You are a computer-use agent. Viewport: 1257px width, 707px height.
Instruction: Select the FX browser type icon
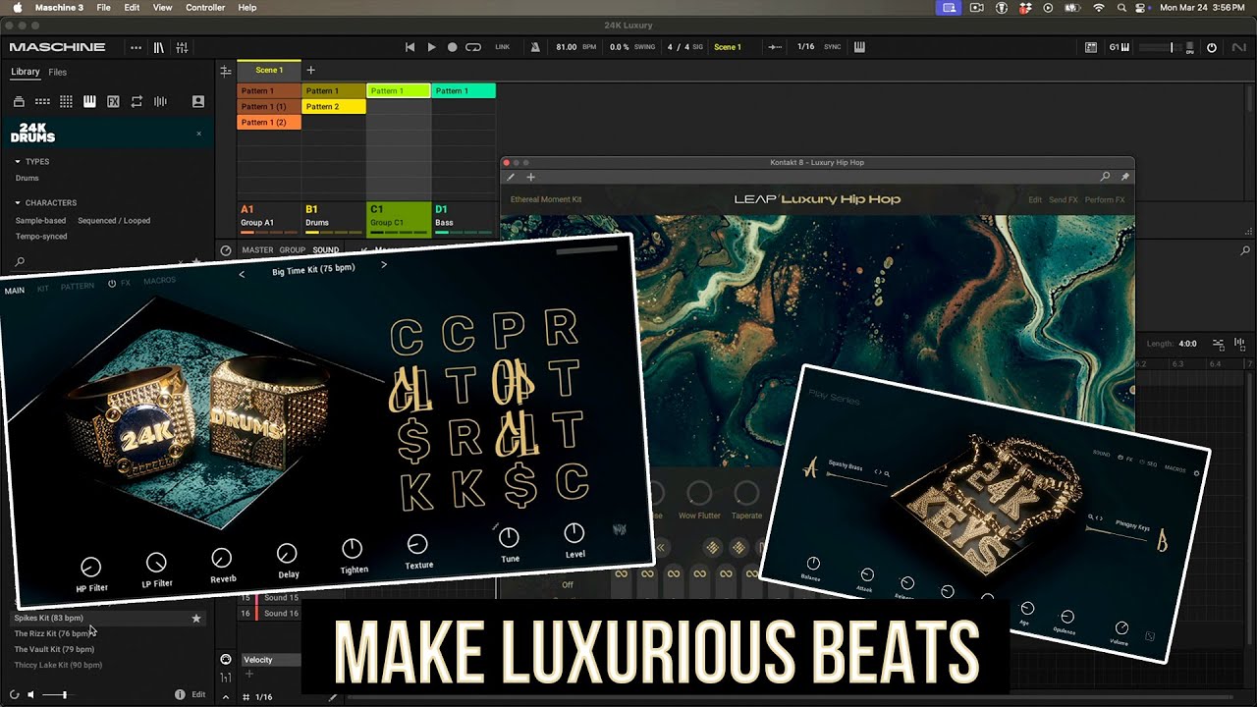(113, 101)
